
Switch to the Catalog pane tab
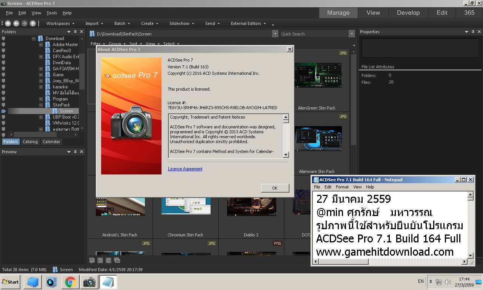click(x=30, y=142)
